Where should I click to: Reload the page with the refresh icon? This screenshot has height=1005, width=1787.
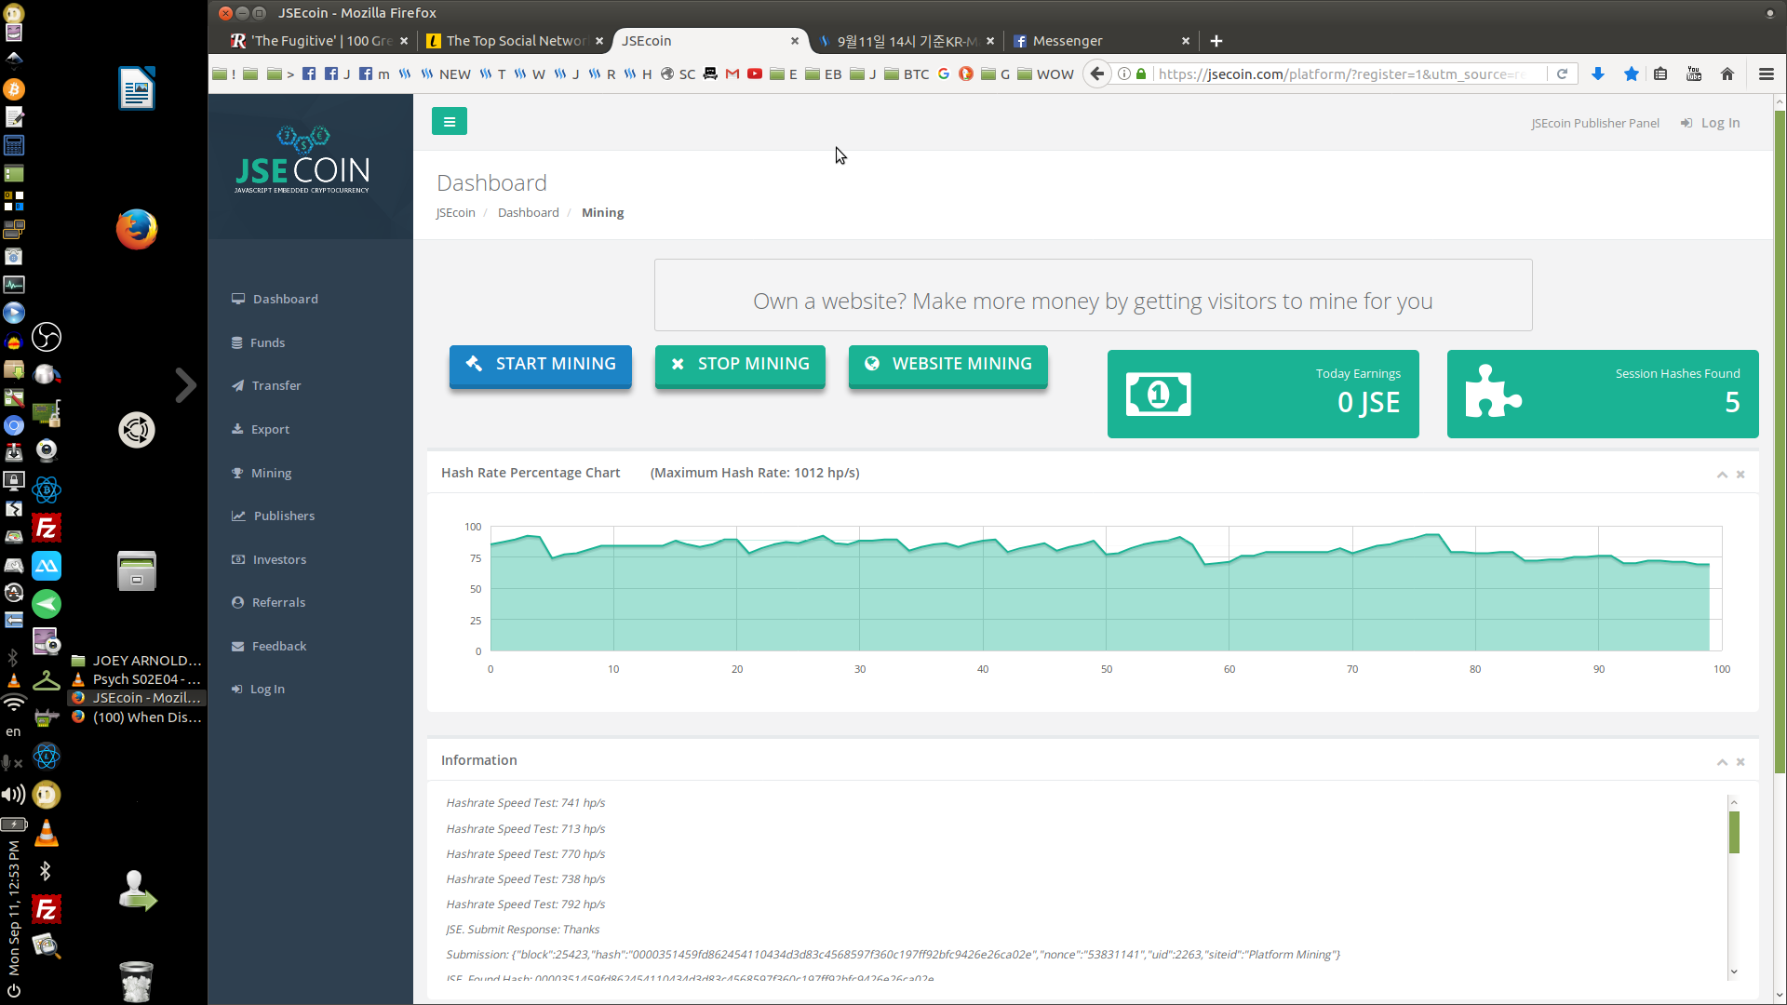tap(1562, 74)
